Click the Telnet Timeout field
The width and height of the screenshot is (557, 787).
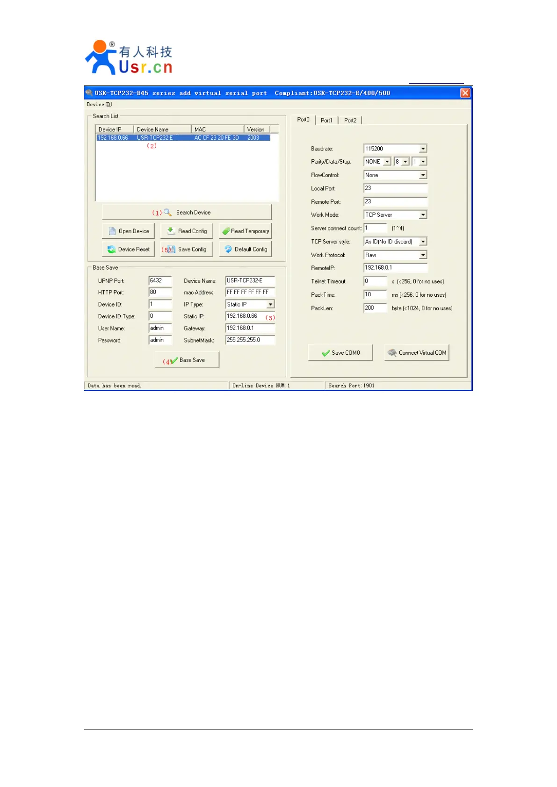coord(376,281)
